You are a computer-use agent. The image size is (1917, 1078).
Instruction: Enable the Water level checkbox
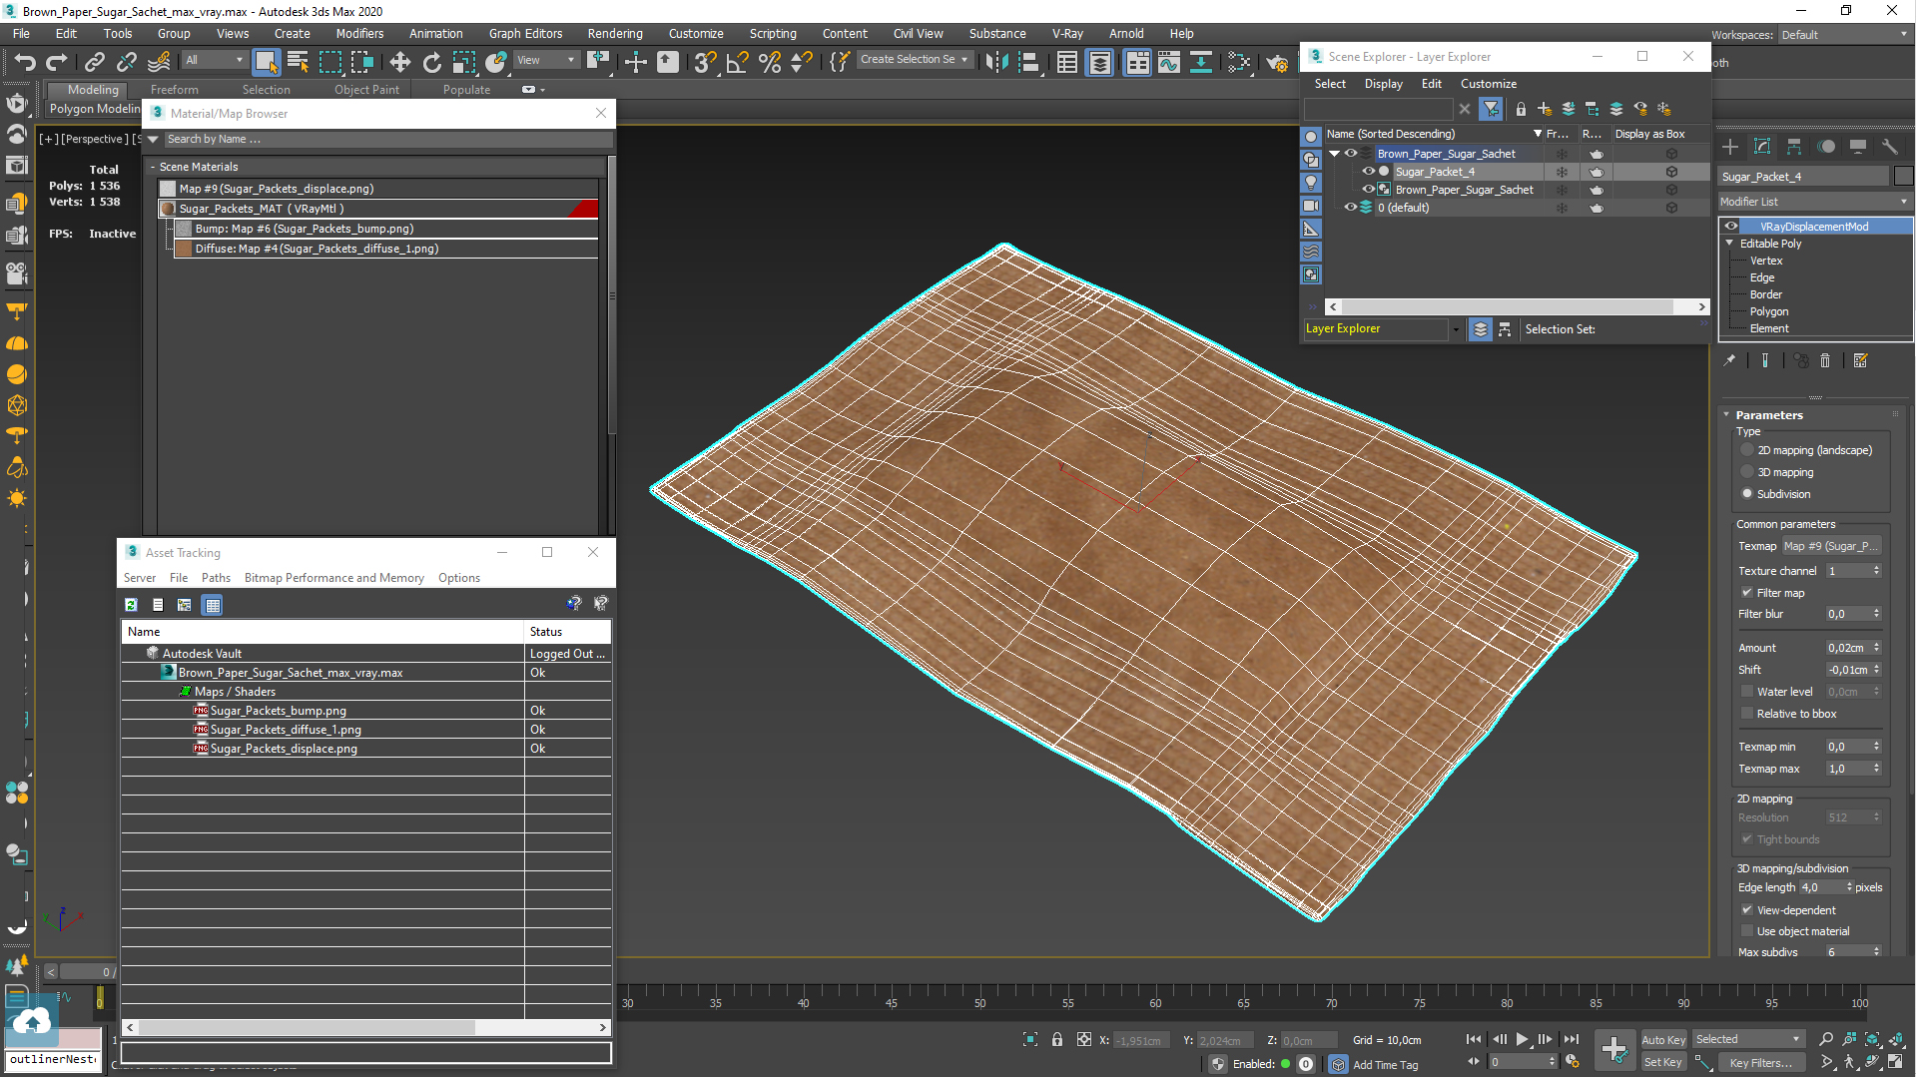click(1747, 692)
